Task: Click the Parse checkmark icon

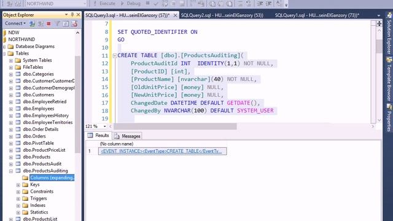Action: tap(156, 4)
